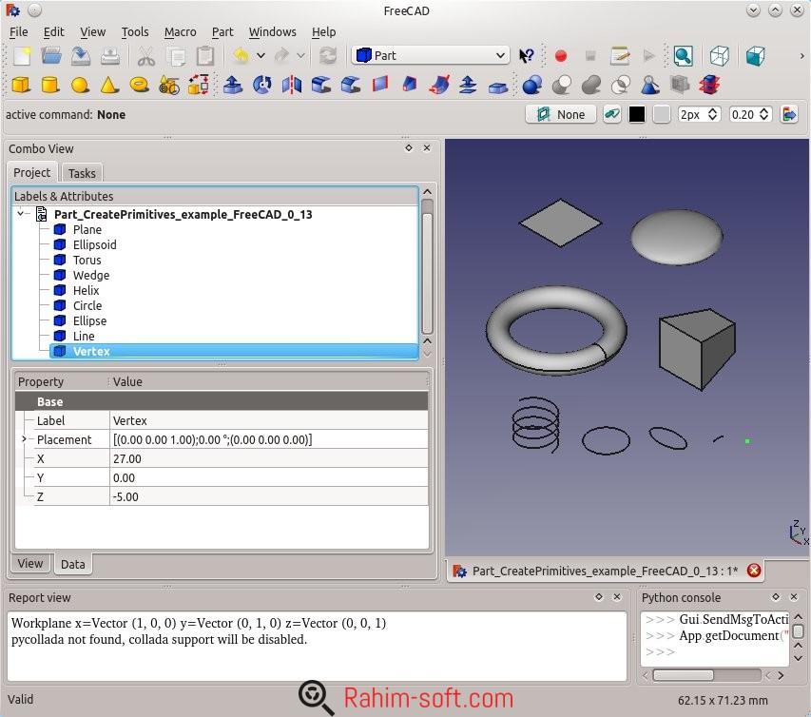Toggle construction mode in the Draft toolbar

pos(611,114)
